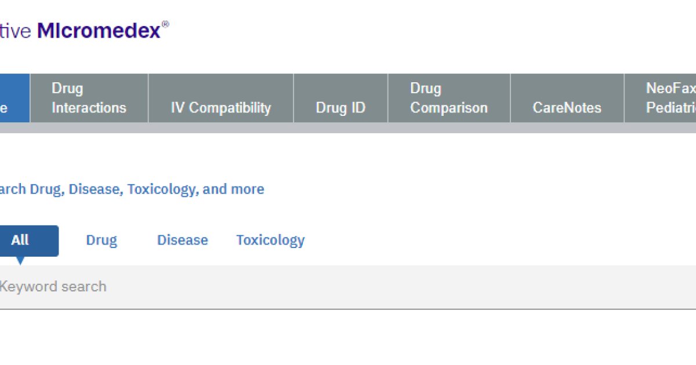This screenshot has width=696, height=365.
Task: Click the Micromedex logo
Action: [x=98, y=30]
